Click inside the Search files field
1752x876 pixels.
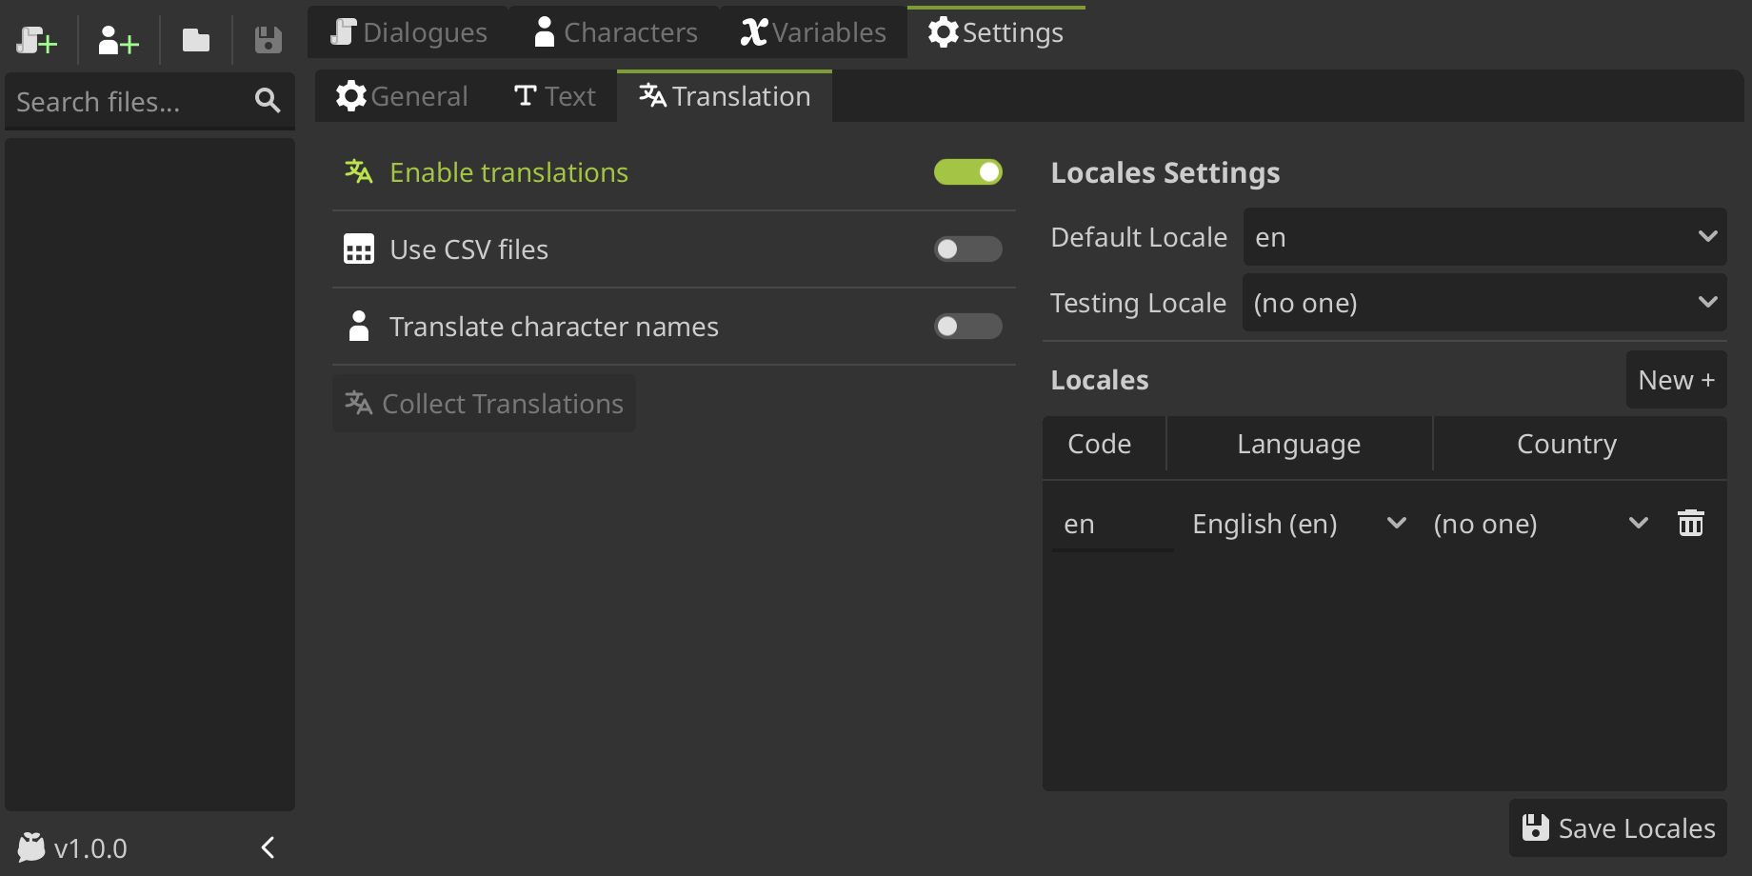pyautogui.click(x=124, y=101)
